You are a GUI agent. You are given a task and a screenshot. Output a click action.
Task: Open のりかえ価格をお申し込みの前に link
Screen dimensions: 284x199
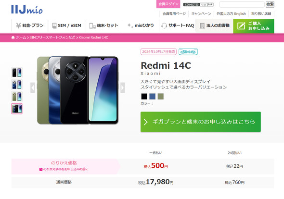pyautogui.click(x=64, y=169)
